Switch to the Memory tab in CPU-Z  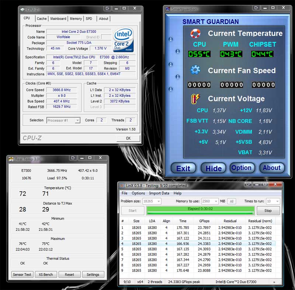[x=76, y=18]
